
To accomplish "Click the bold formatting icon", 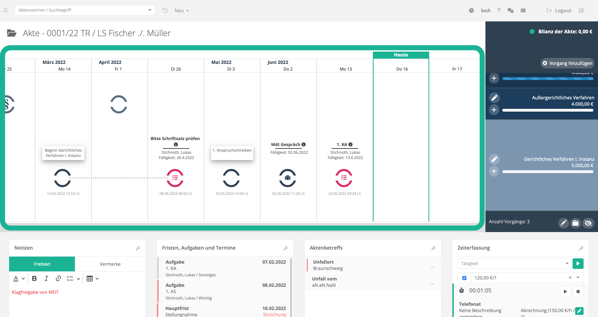I will click(x=34, y=278).
